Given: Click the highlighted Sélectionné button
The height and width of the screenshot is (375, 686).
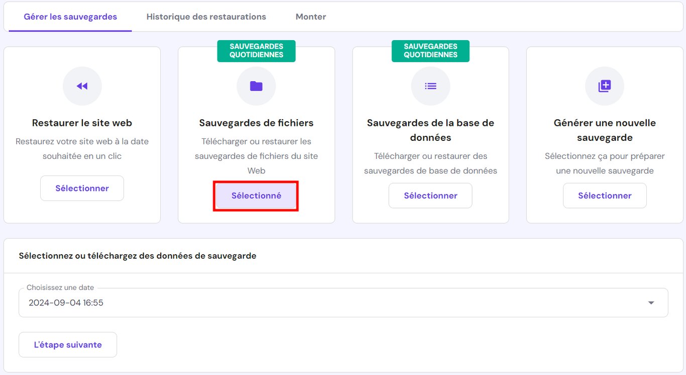Looking at the screenshot, I should [256, 196].
